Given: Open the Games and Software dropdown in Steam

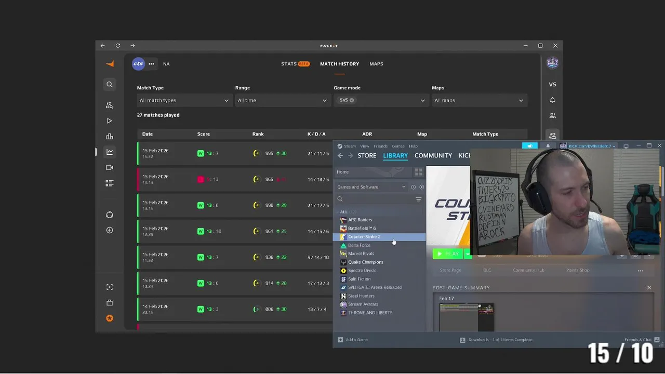Looking at the screenshot, I should coord(371,187).
